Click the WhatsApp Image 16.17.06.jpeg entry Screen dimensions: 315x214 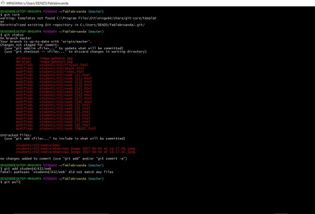pos(76,148)
